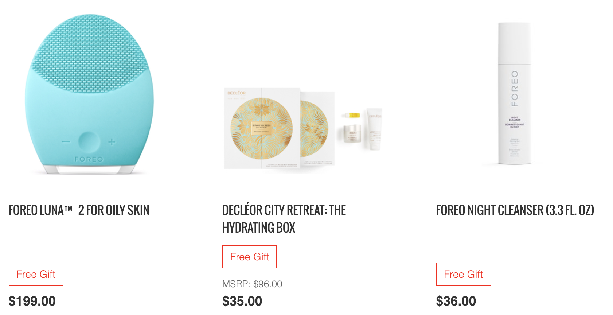Image resolution: width=613 pixels, height=315 pixels.
Task: Click the $199.00 price
Action: (x=32, y=301)
